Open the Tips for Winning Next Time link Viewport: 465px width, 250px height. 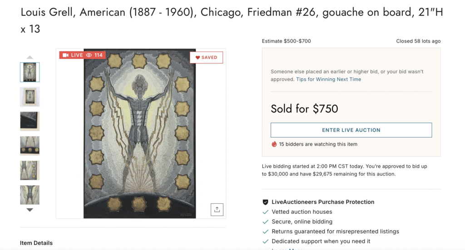pyautogui.click(x=328, y=79)
